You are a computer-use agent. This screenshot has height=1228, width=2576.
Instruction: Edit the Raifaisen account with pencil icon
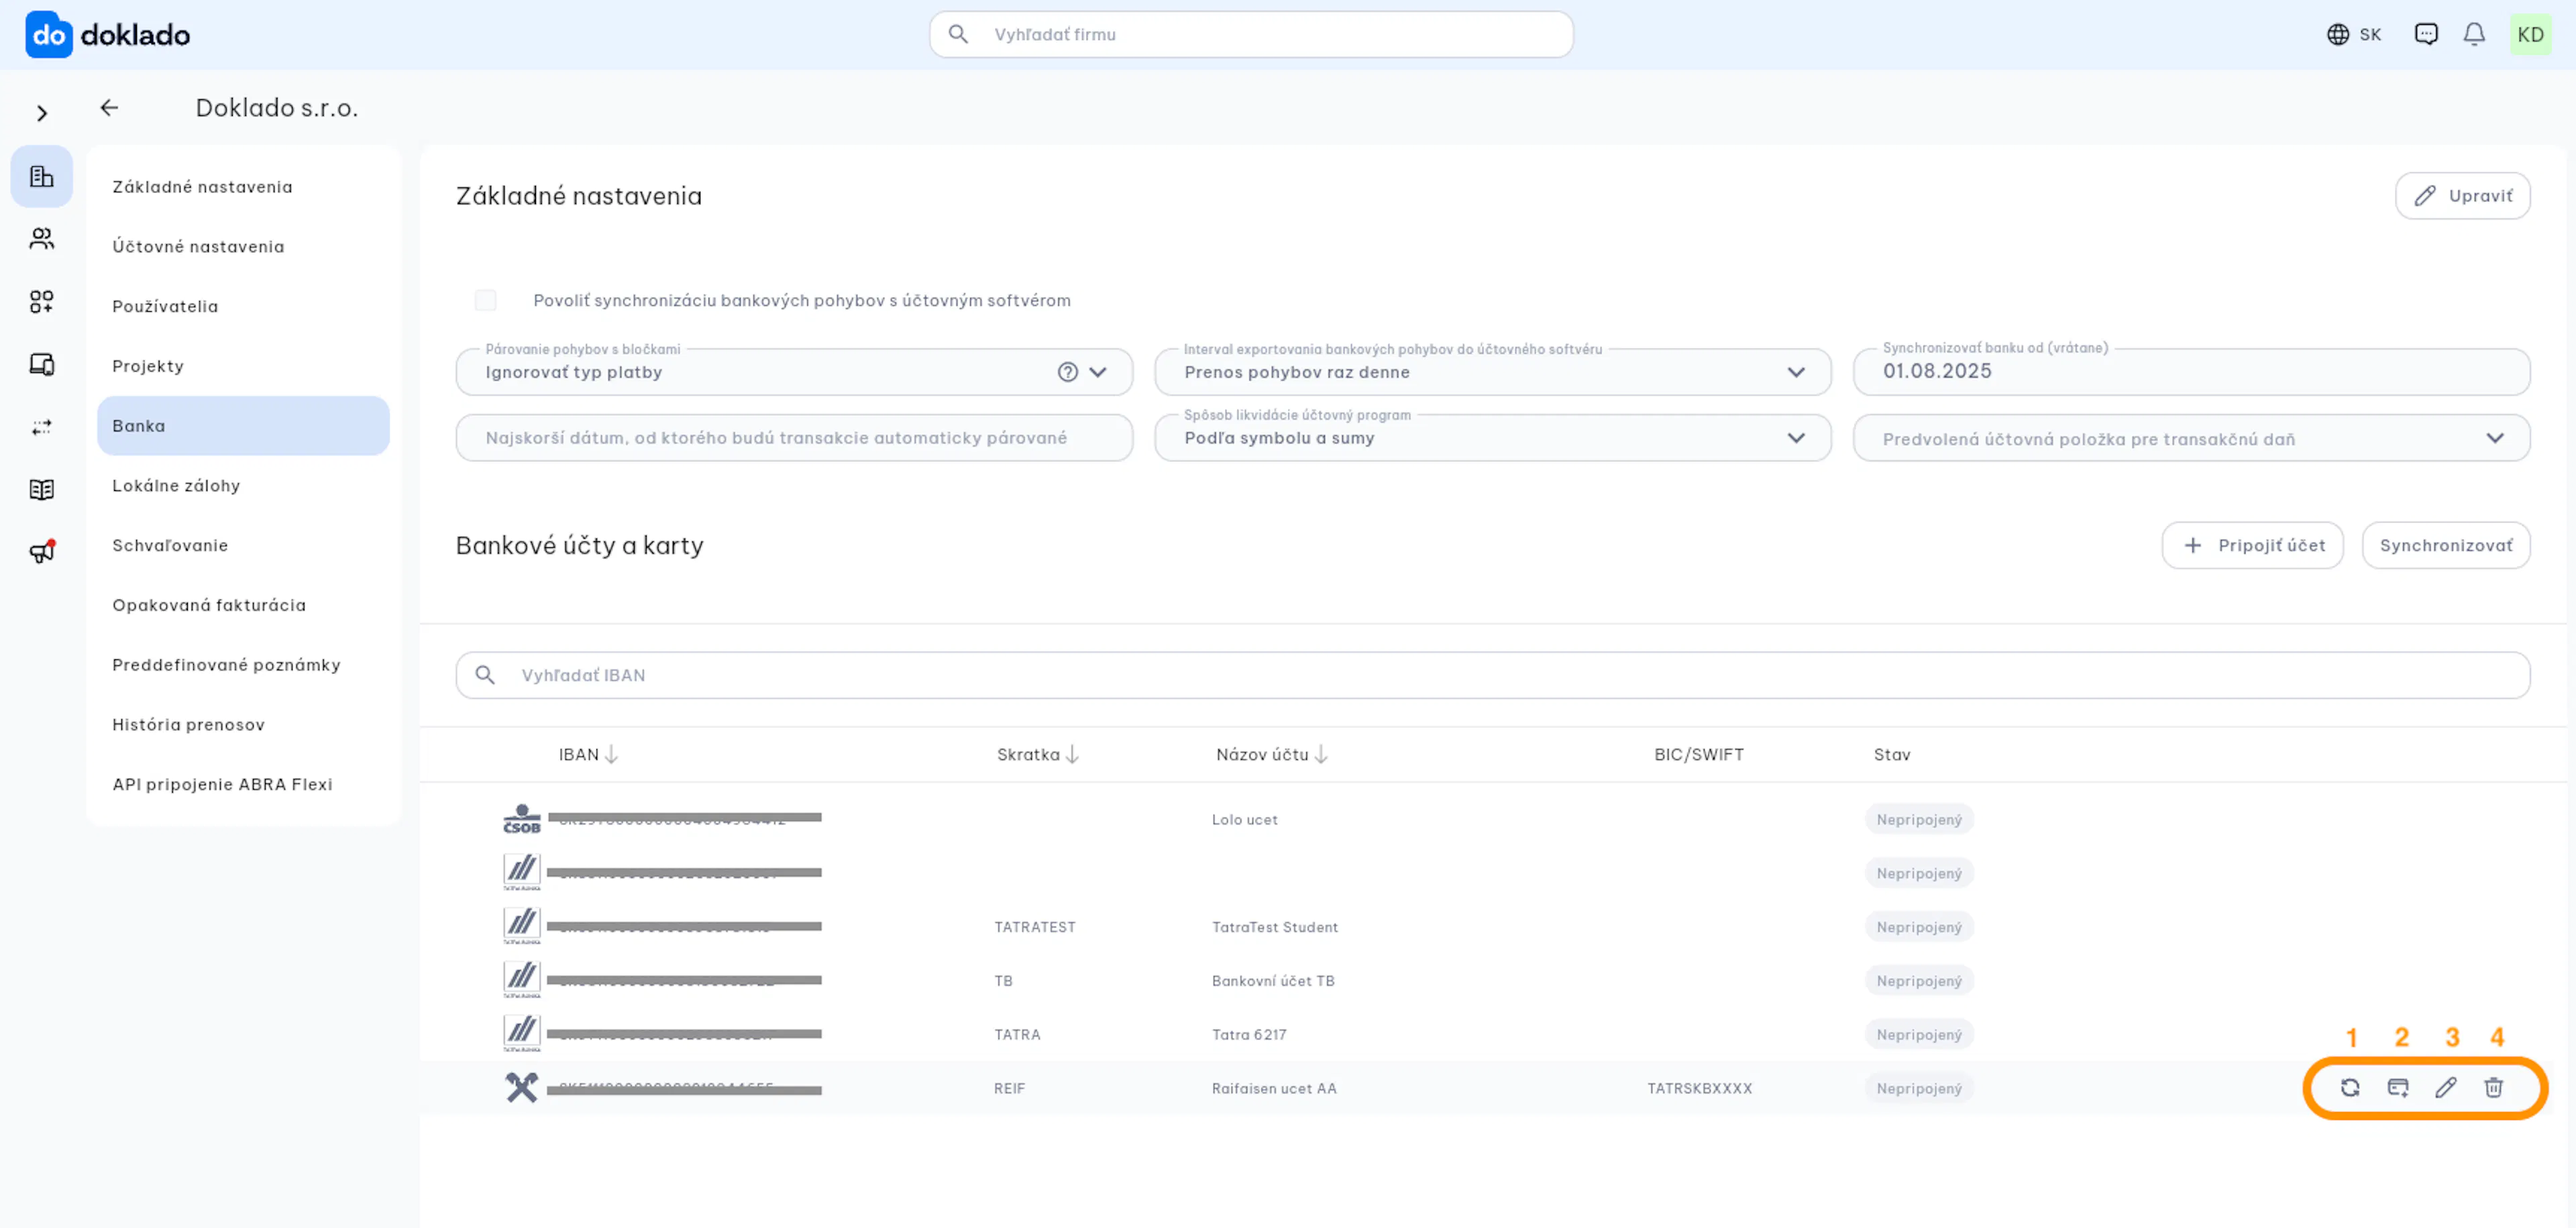pyautogui.click(x=2445, y=1088)
